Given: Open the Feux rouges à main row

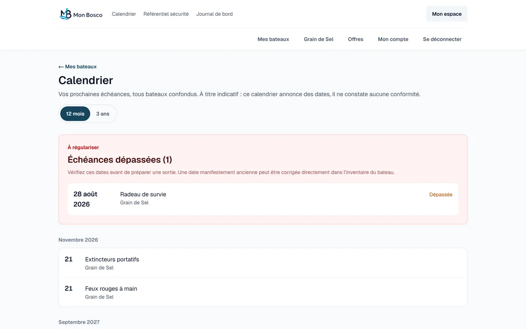Looking at the screenshot, I should pos(263,292).
